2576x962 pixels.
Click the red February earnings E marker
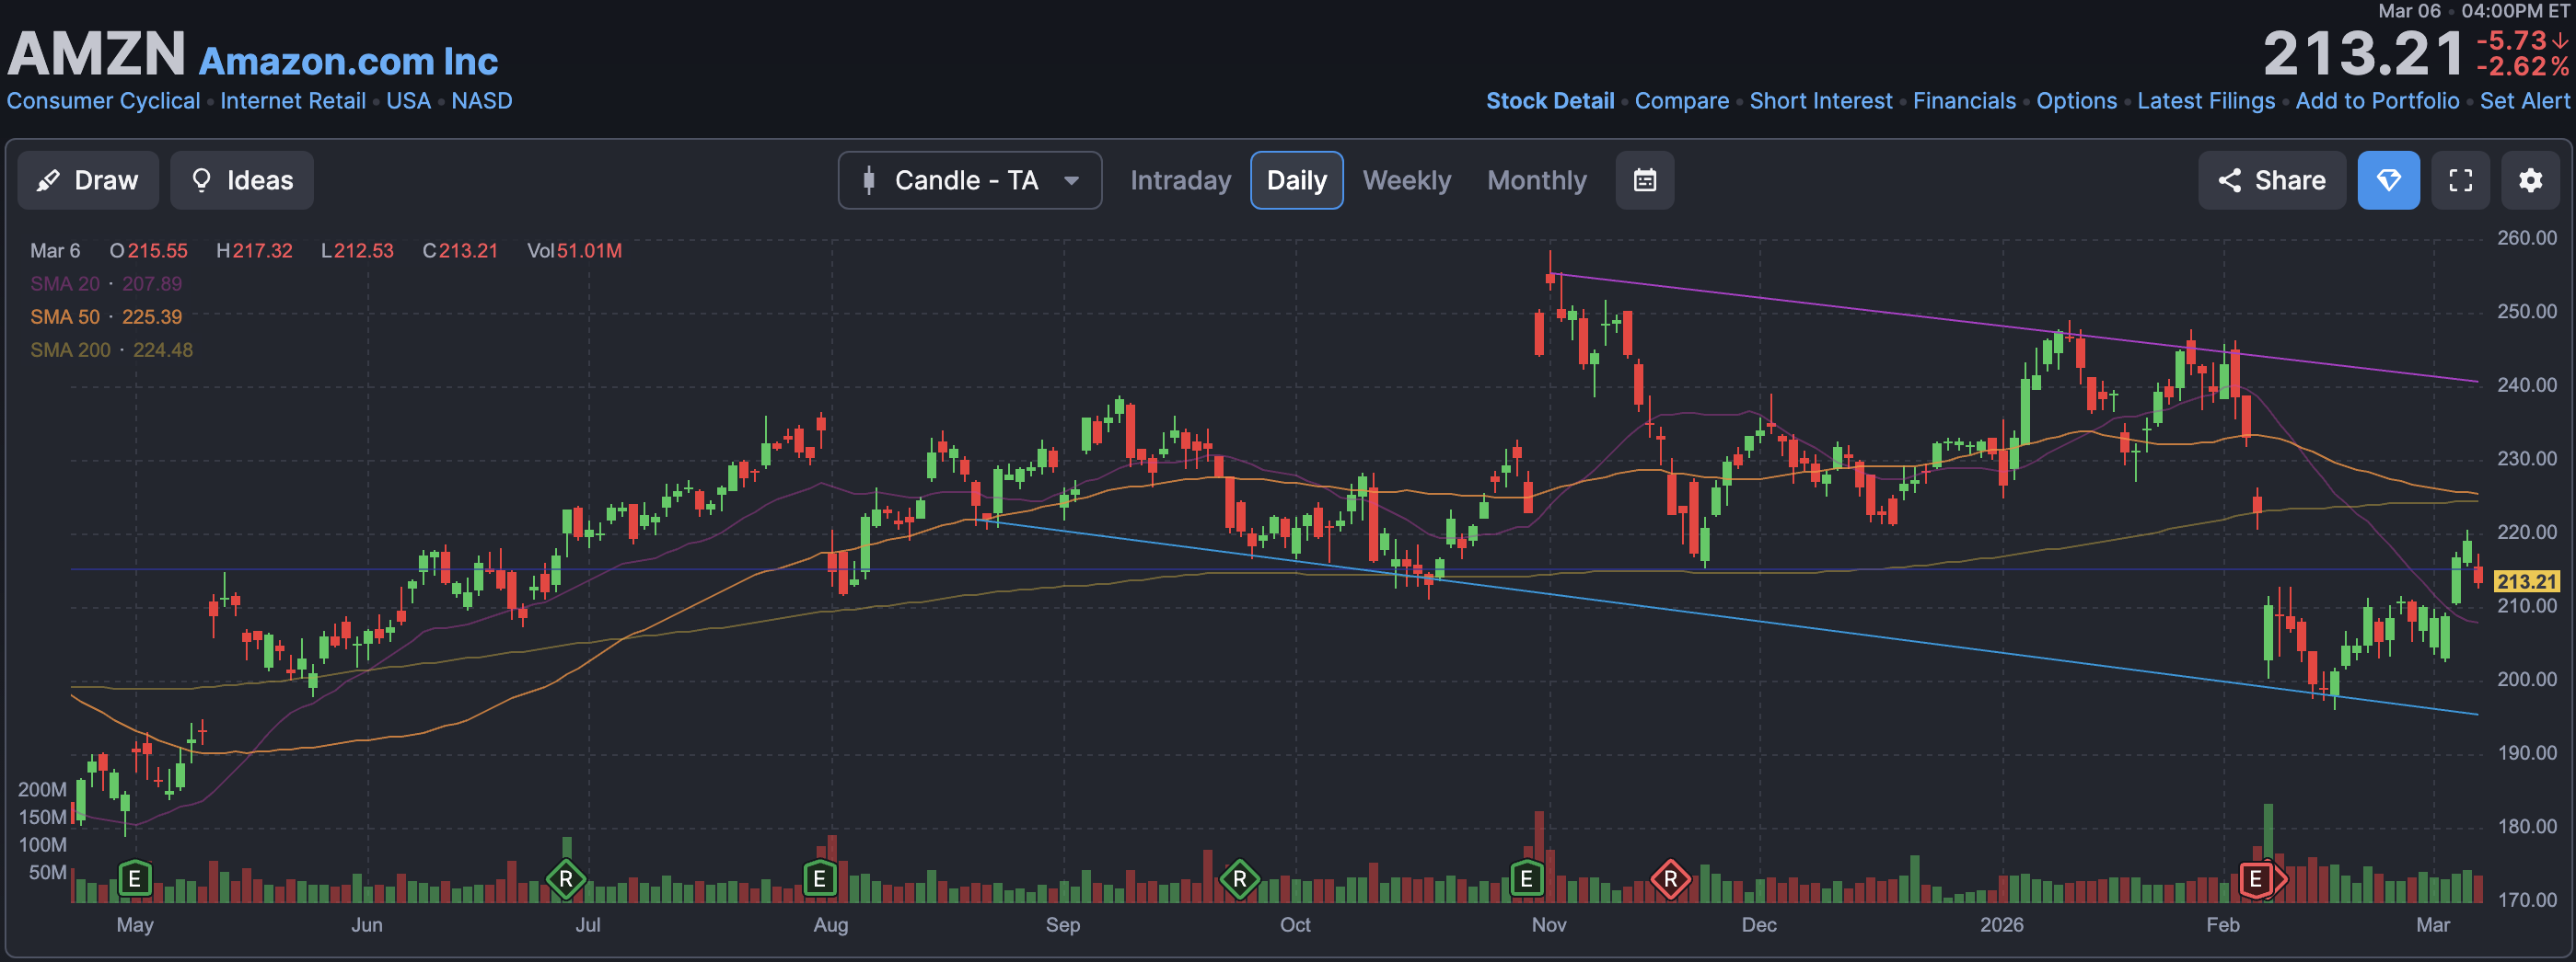click(x=2256, y=879)
